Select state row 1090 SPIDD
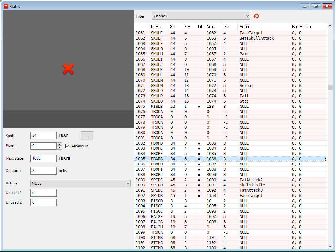The width and height of the screenshot is (335, 252). pyautogui.click(x=230, y=185)
